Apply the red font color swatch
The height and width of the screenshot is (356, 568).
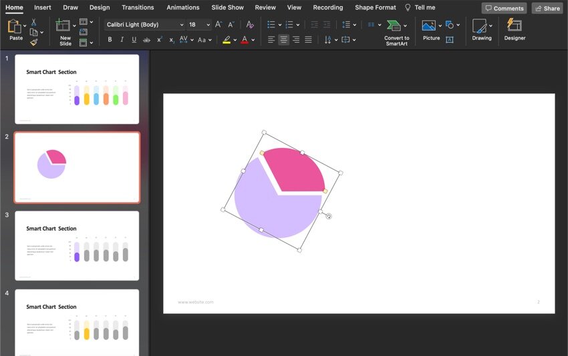pos(244,40)
